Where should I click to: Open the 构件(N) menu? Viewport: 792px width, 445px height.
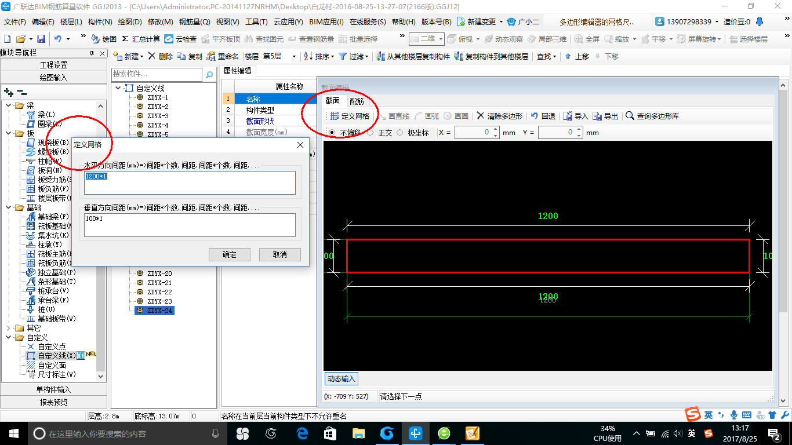[100, 22]
